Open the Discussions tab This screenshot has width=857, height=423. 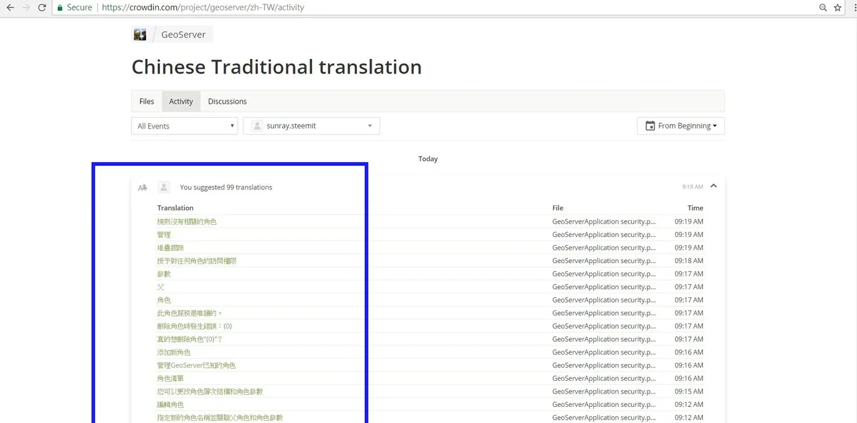[227, 101]
